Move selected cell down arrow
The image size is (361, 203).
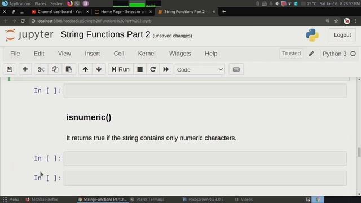click(x=99, y=69)
